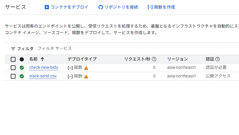Click the green status check for check-new-bids

point(22,68)
